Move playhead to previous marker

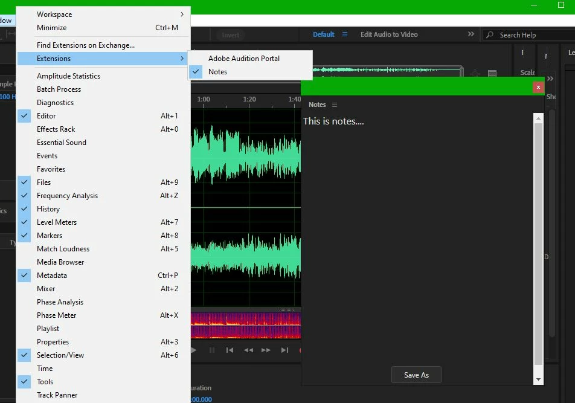click(230, 350)
